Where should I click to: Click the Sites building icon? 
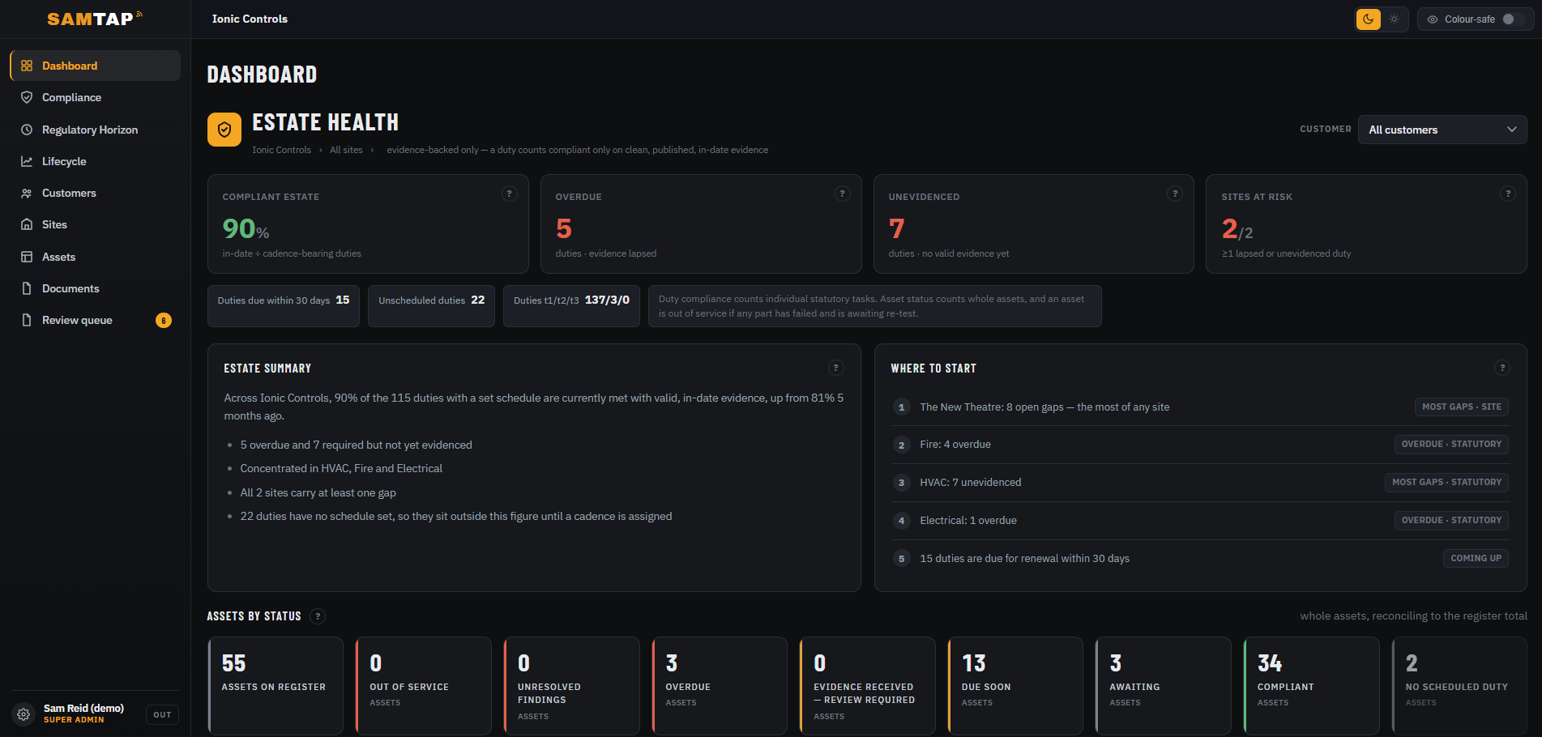27,224
